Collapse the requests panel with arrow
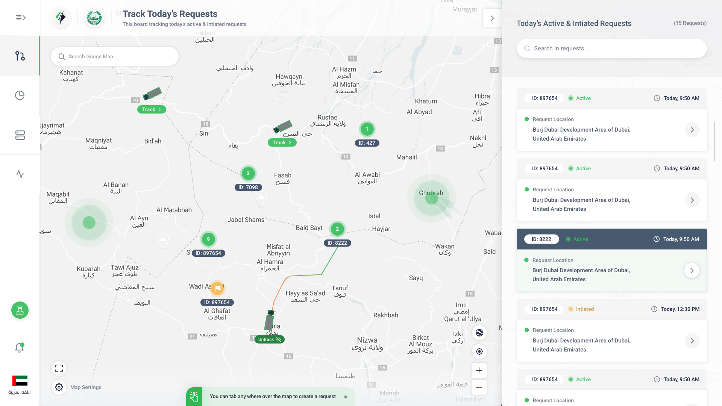The image size is (722, 406). click(492, 18)
